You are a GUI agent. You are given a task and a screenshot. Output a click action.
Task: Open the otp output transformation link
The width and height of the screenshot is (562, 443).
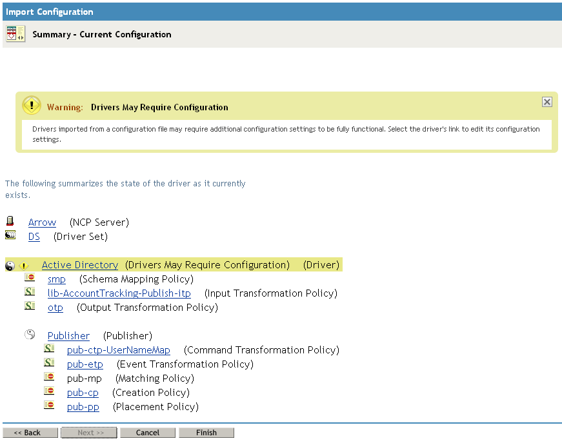(x=55, y=308)
